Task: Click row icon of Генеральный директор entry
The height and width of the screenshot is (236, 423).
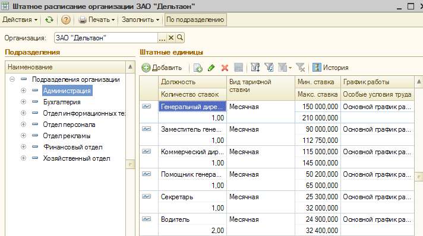Action: tap(147, 106)
